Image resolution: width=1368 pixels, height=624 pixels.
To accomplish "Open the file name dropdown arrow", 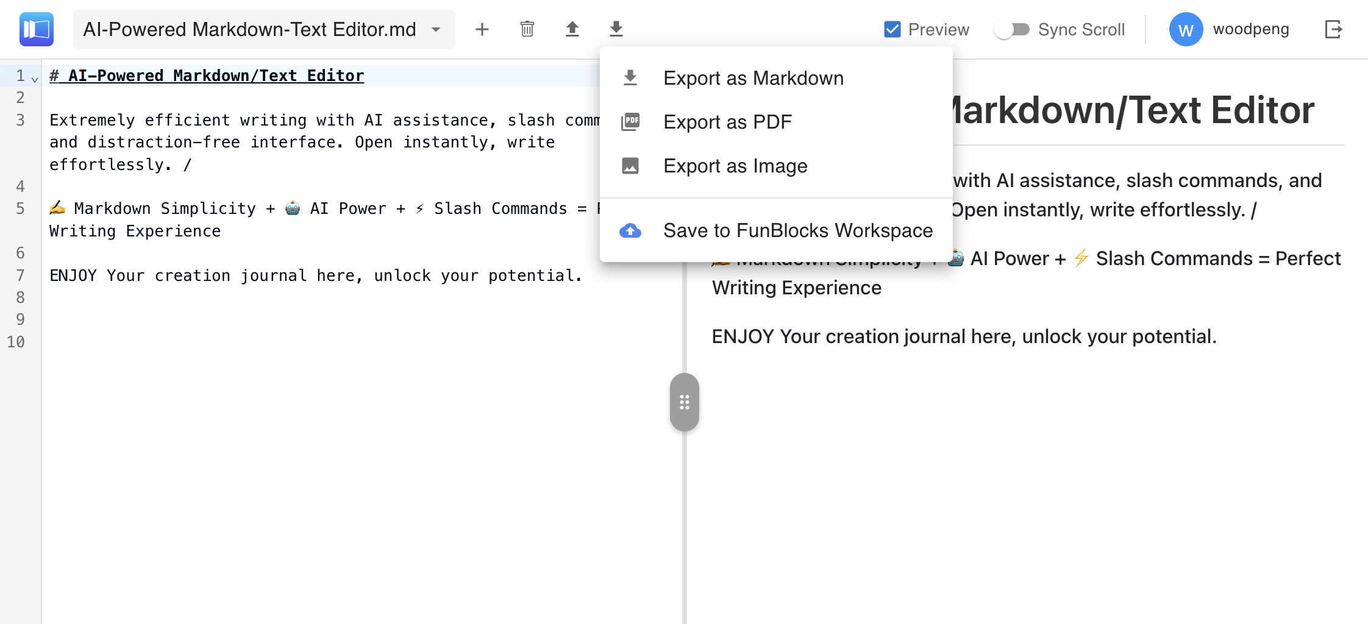I will click(436, 29).
